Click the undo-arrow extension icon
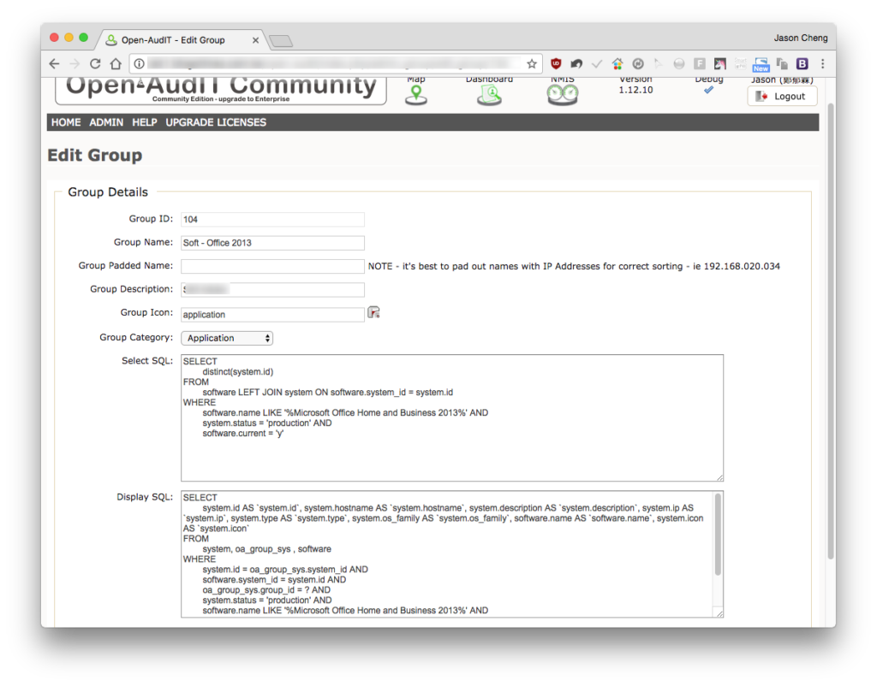The width and height of the screenshot is (877, 686). 576,63
